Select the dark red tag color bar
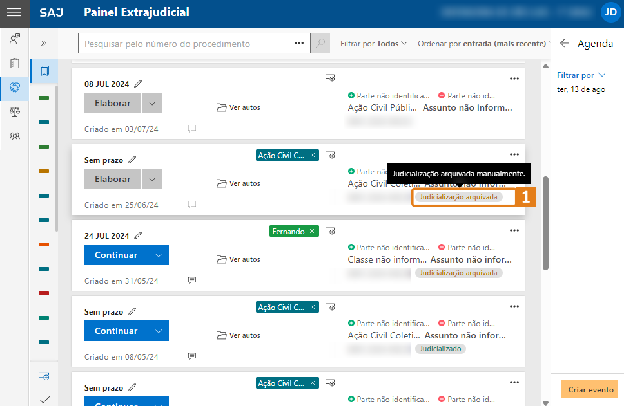This screenshot has height=406, width=624. (44, 293)
